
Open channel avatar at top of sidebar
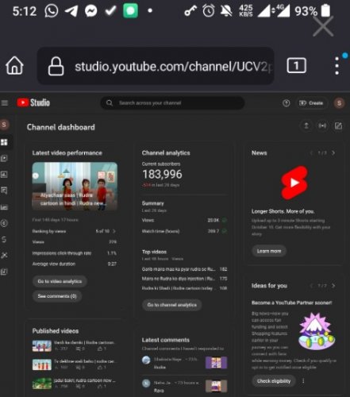(x=4, y=125)
